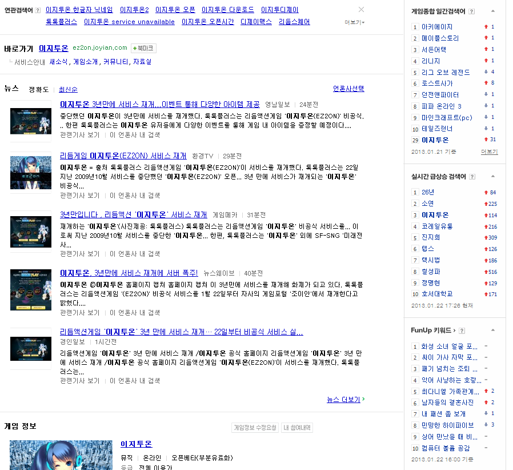Click 내 참여내역 button
This screenshot has width=513, height=470.
[x=297, y=428]
